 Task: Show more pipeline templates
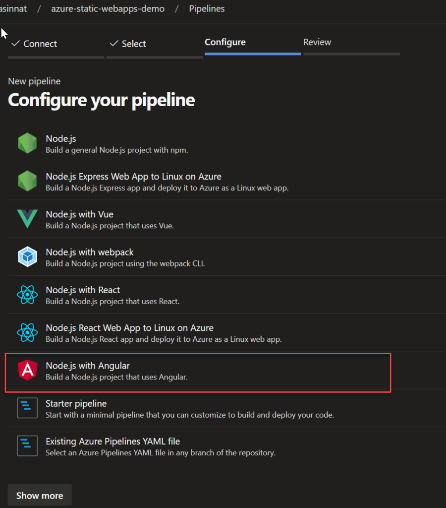click(40, 496)
